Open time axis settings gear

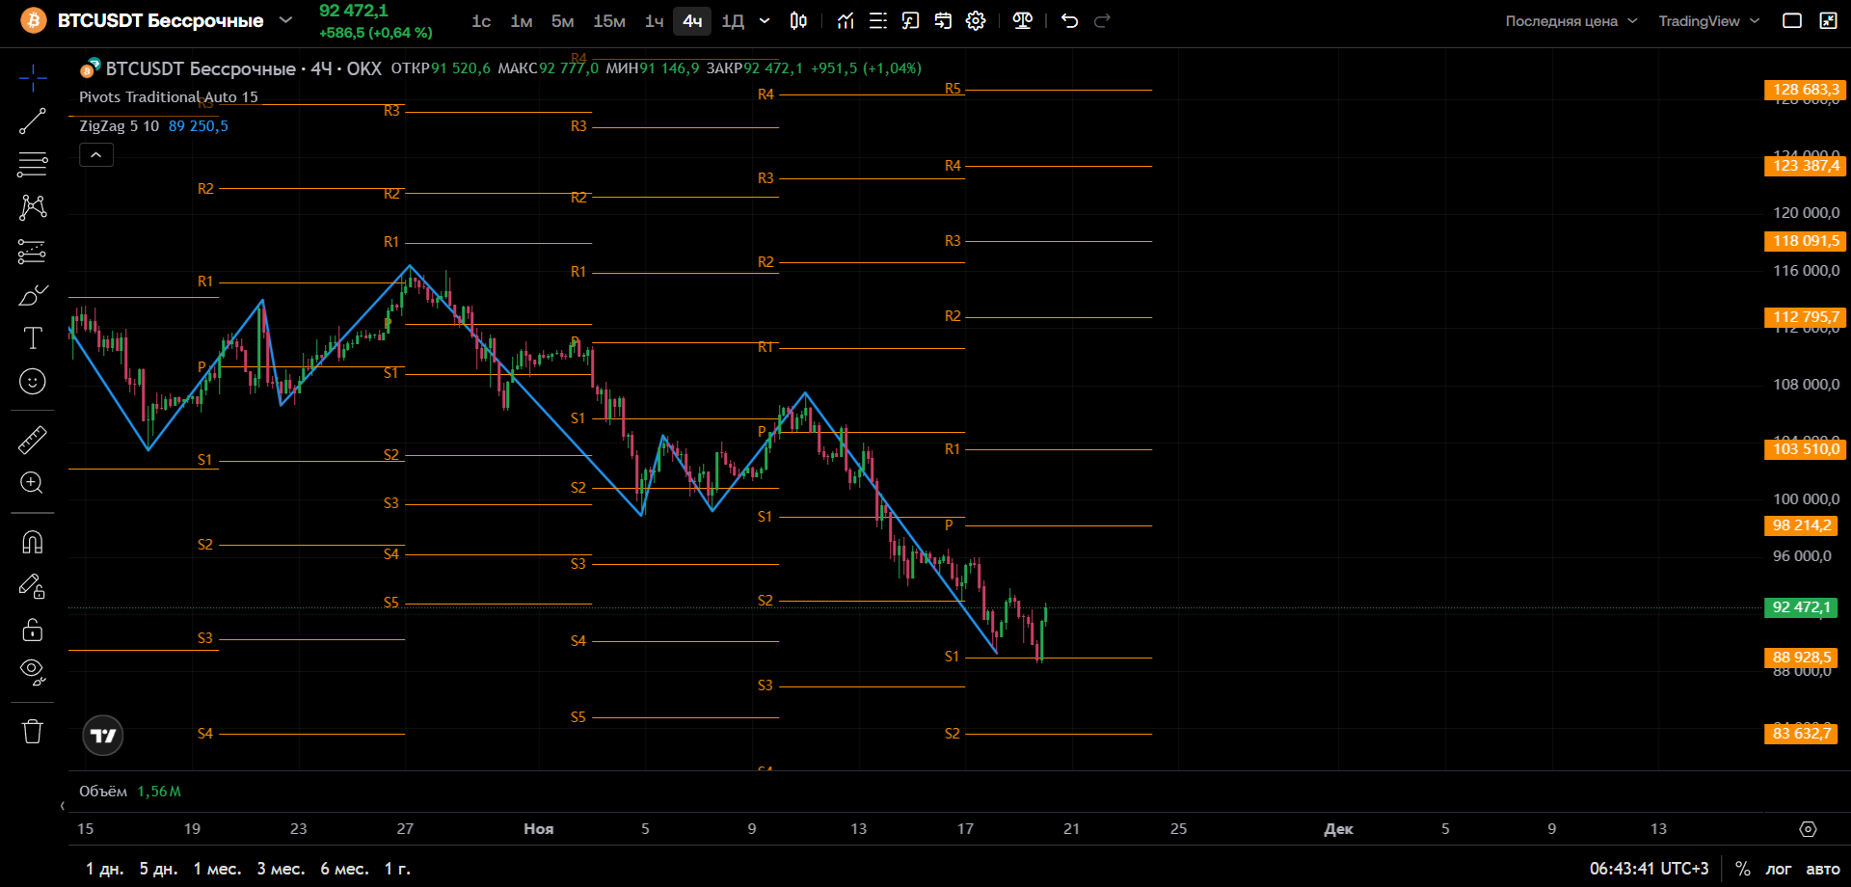(x=1808, y=829)
